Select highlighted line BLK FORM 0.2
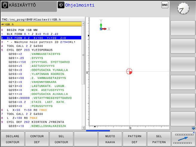The height and width of the screenshot is (147, 196). point(41,38)
